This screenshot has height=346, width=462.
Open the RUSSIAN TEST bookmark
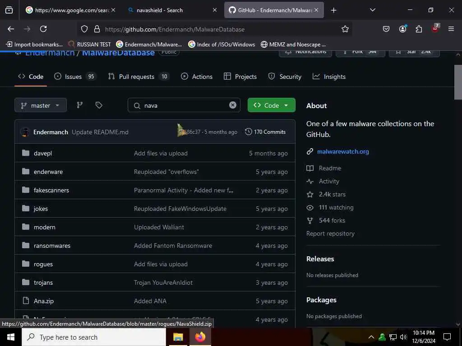89,45
